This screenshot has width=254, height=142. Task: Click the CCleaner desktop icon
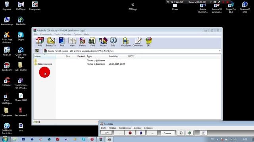[7, 82]
